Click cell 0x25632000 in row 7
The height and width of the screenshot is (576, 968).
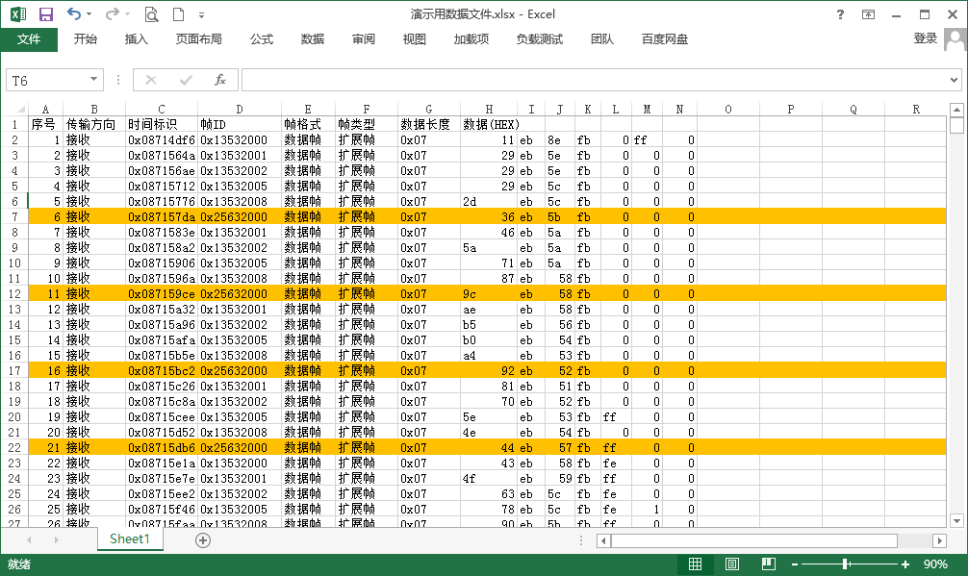[240, 217]
